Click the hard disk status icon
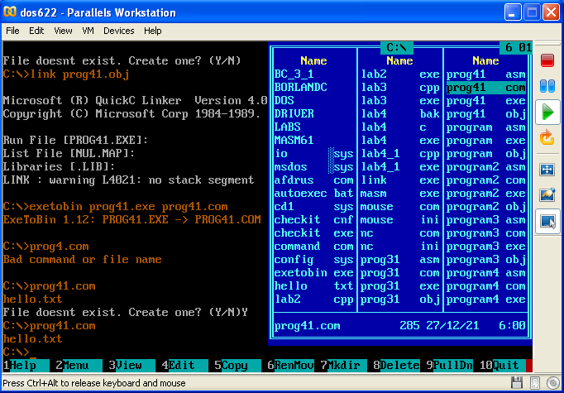This screenshot has width=564, height=393. tap(535, 383)
